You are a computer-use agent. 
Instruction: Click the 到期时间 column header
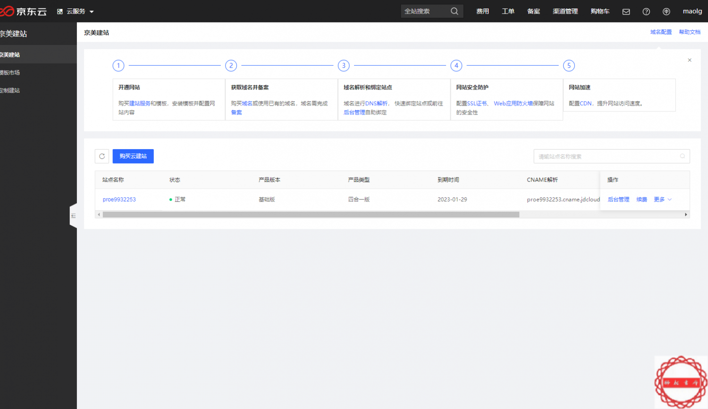[448, 180]
